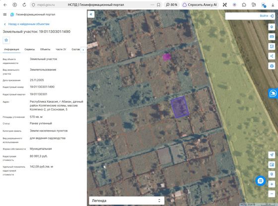Switch to the Сервисы tab

30,49
